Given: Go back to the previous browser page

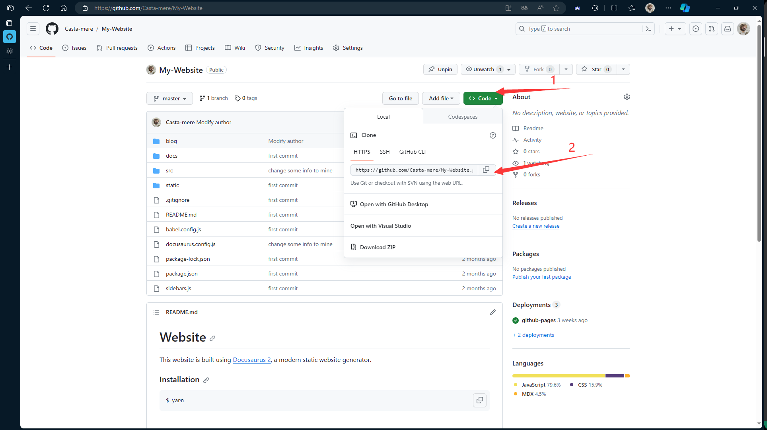Looking at the screenshot, I should pos(29,8).
